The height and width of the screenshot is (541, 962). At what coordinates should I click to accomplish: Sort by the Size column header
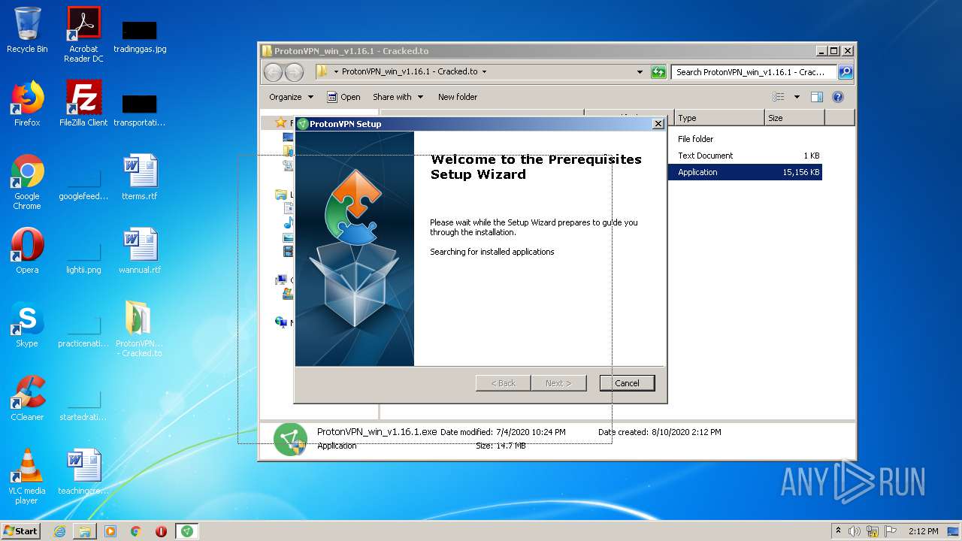point(794,118)
